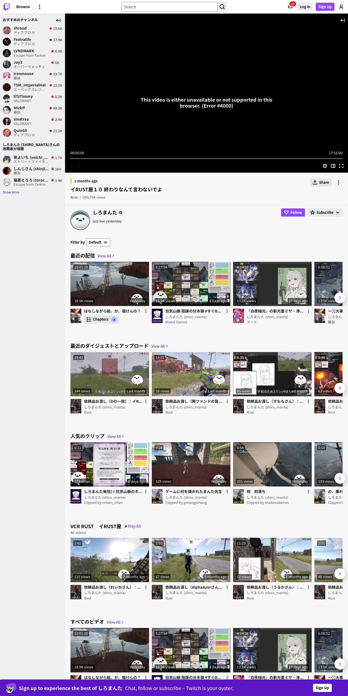Open video player settings gear
348x696 pixels.
click(x=325, y=166)
